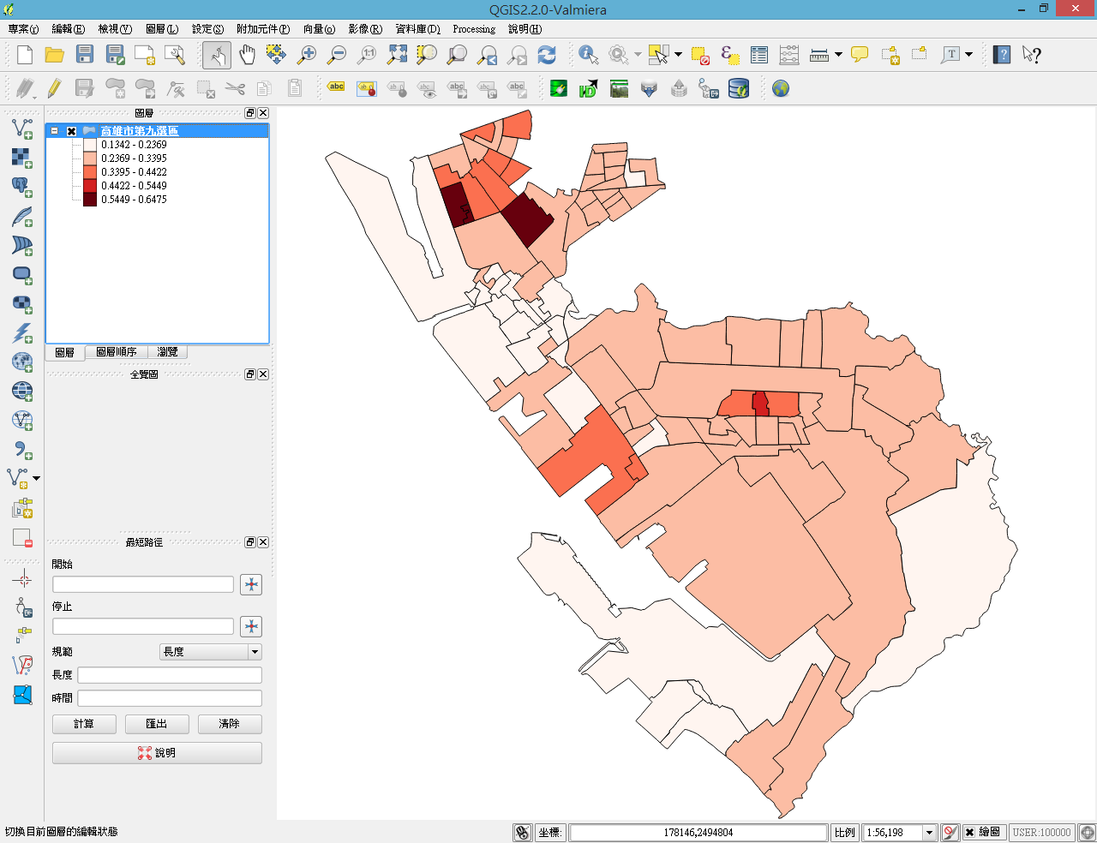The height and width of the screenshot is (843, 1097).
Task: Switch to the 圖層順序 tab
Action: (116, 352)
